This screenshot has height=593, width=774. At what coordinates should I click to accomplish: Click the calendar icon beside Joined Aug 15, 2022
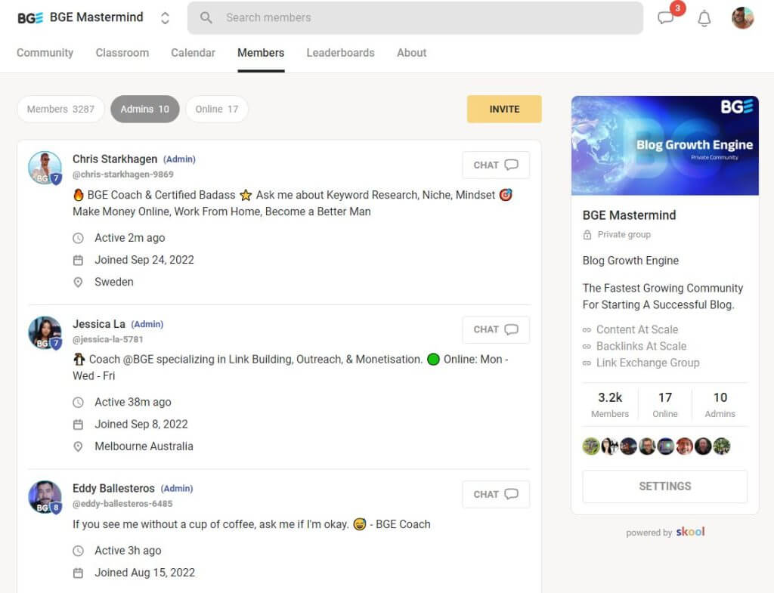pyautogui.click(x=79, y=573)
